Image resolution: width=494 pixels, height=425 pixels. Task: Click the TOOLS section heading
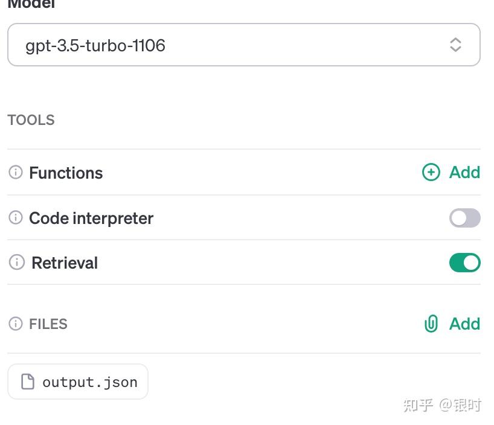(31, 120)
